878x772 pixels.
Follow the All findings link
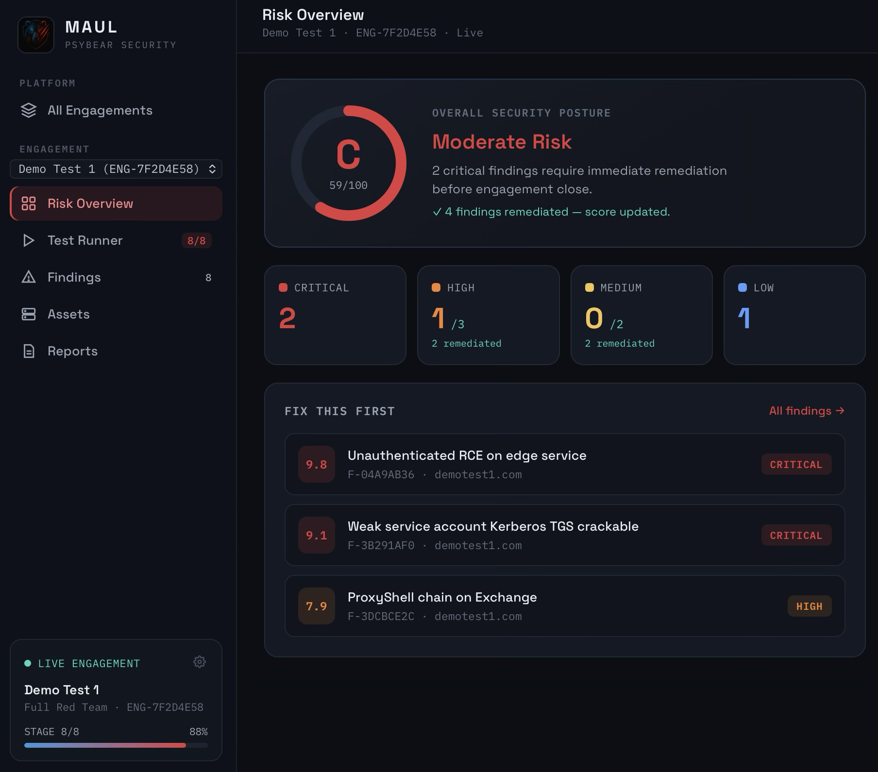[x=807, y=411]
